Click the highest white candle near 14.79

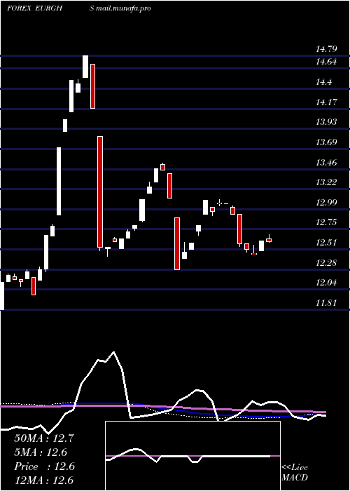[85, 67]
